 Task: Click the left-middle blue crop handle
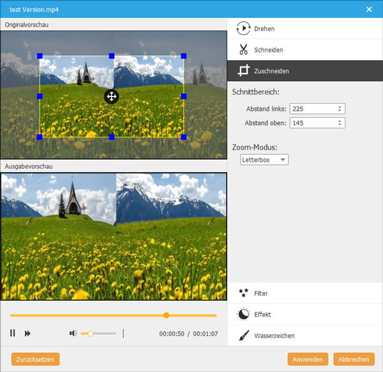(40, 97)
